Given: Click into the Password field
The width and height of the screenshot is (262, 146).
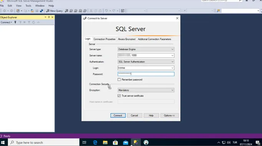Looking at the screenshot, I should pyautogui.click(x=146, y=74).
